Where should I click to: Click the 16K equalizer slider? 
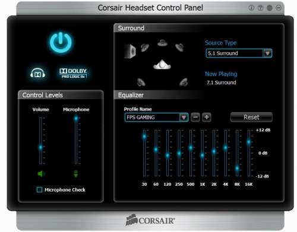pyautogui.click(x=249, y=142)
